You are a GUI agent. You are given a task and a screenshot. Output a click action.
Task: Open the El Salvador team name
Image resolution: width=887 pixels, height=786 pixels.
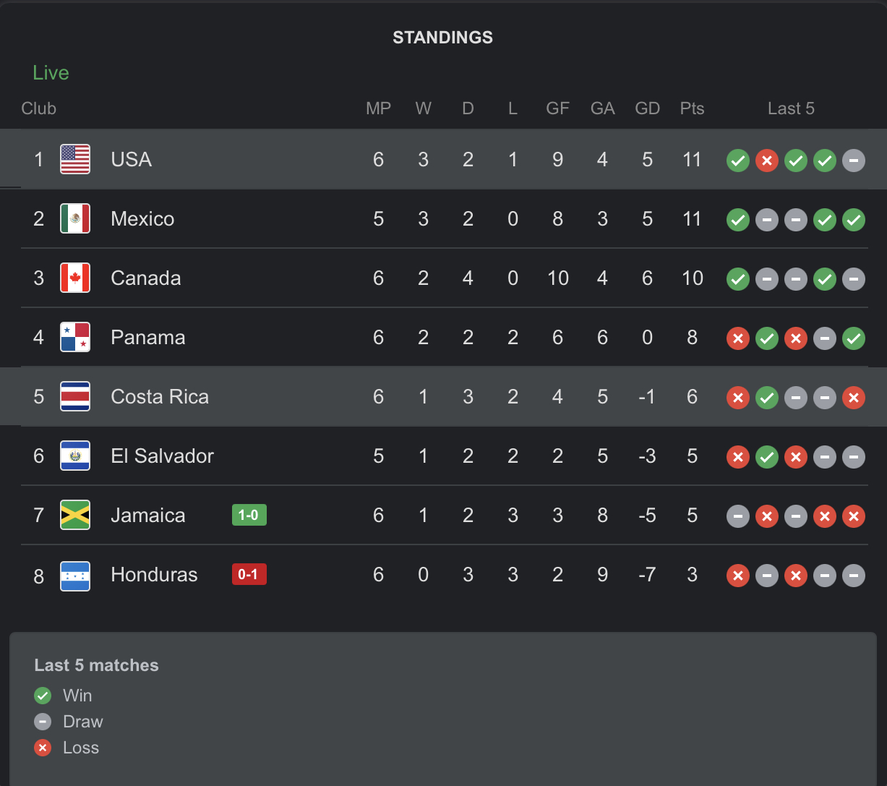tap(162, 456)
